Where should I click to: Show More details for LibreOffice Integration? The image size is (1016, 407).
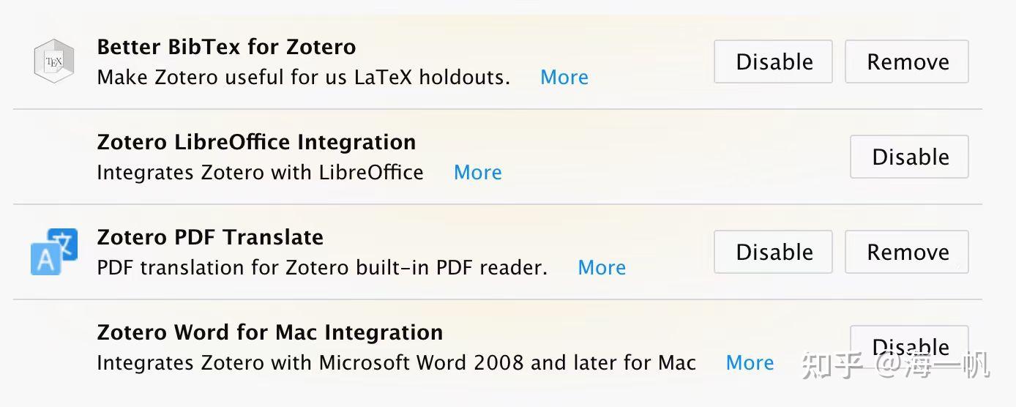(x=477, y=173)
